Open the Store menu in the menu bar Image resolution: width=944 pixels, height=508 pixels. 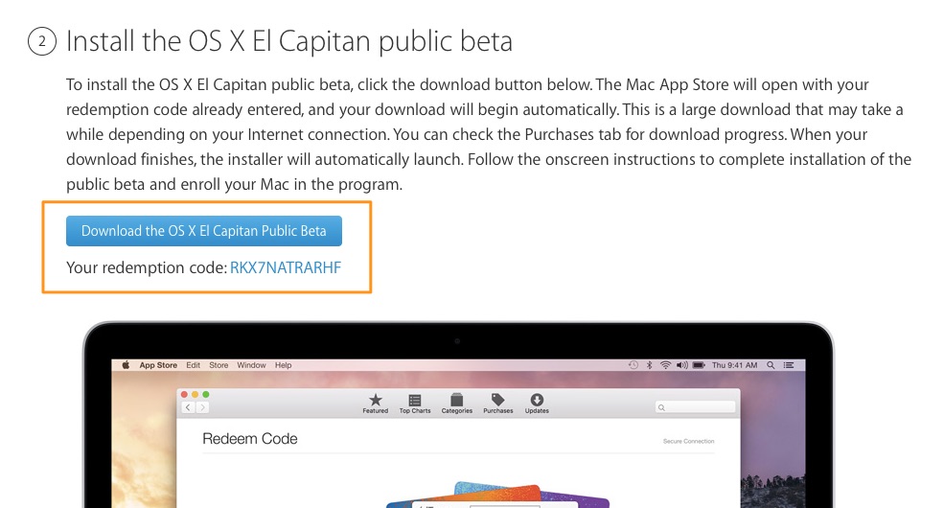(x=219, y=365)
